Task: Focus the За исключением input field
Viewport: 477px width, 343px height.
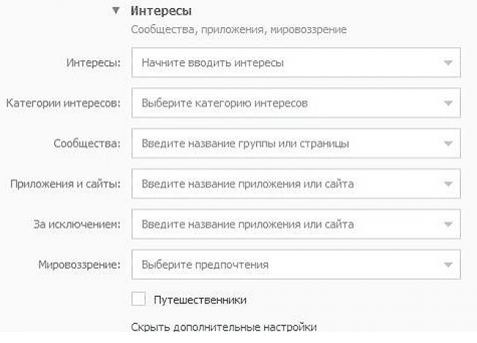Action: 286,224
